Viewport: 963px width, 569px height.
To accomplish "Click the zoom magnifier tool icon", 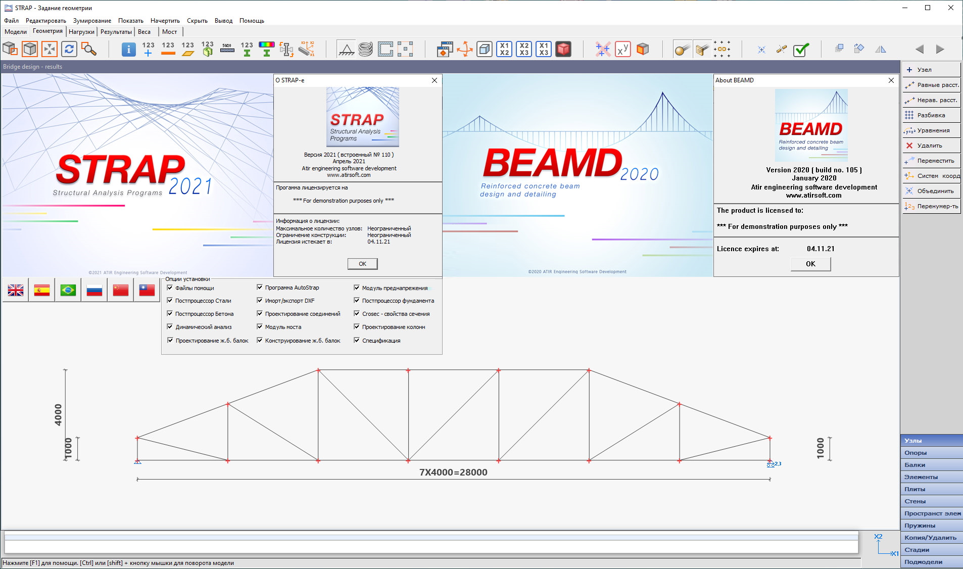I will pos(89,49).
